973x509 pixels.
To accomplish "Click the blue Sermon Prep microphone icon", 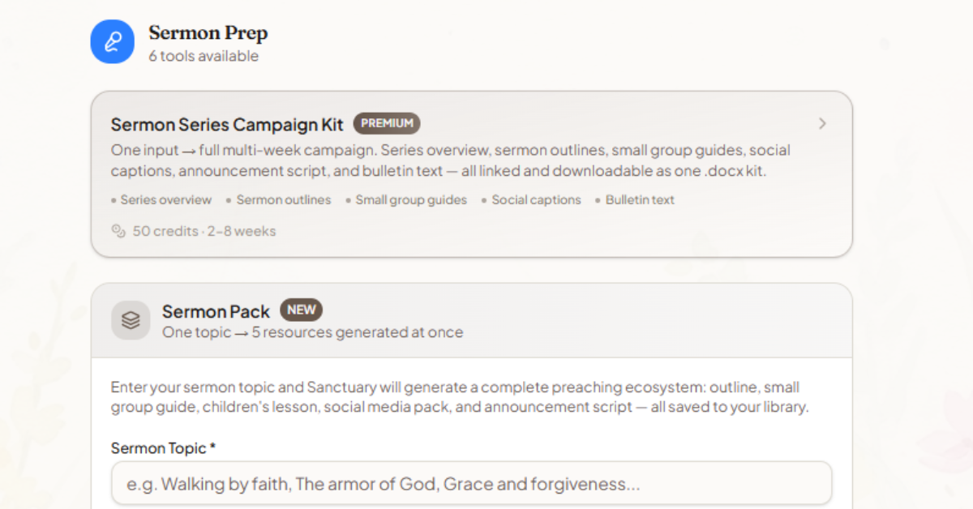I will (112, 42).
